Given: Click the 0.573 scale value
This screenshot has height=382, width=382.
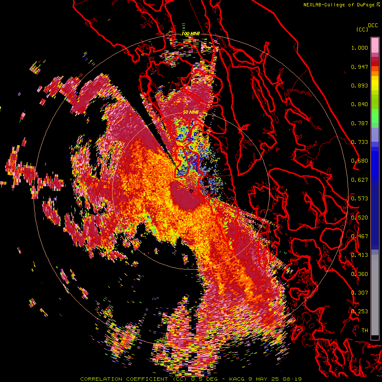Looking at the screenshot, I should click(360, 199).
